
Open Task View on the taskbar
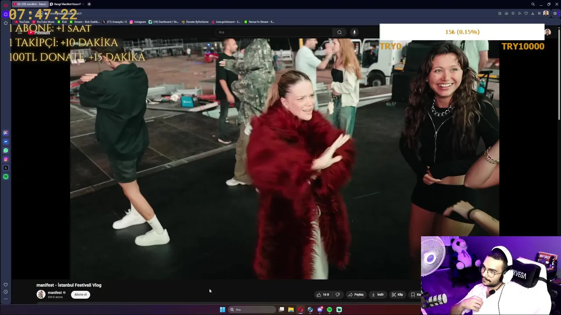coord(281,310)
